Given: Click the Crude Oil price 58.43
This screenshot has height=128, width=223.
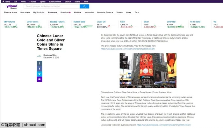Looking at the screenshot, I should click(x=99, y=25).
